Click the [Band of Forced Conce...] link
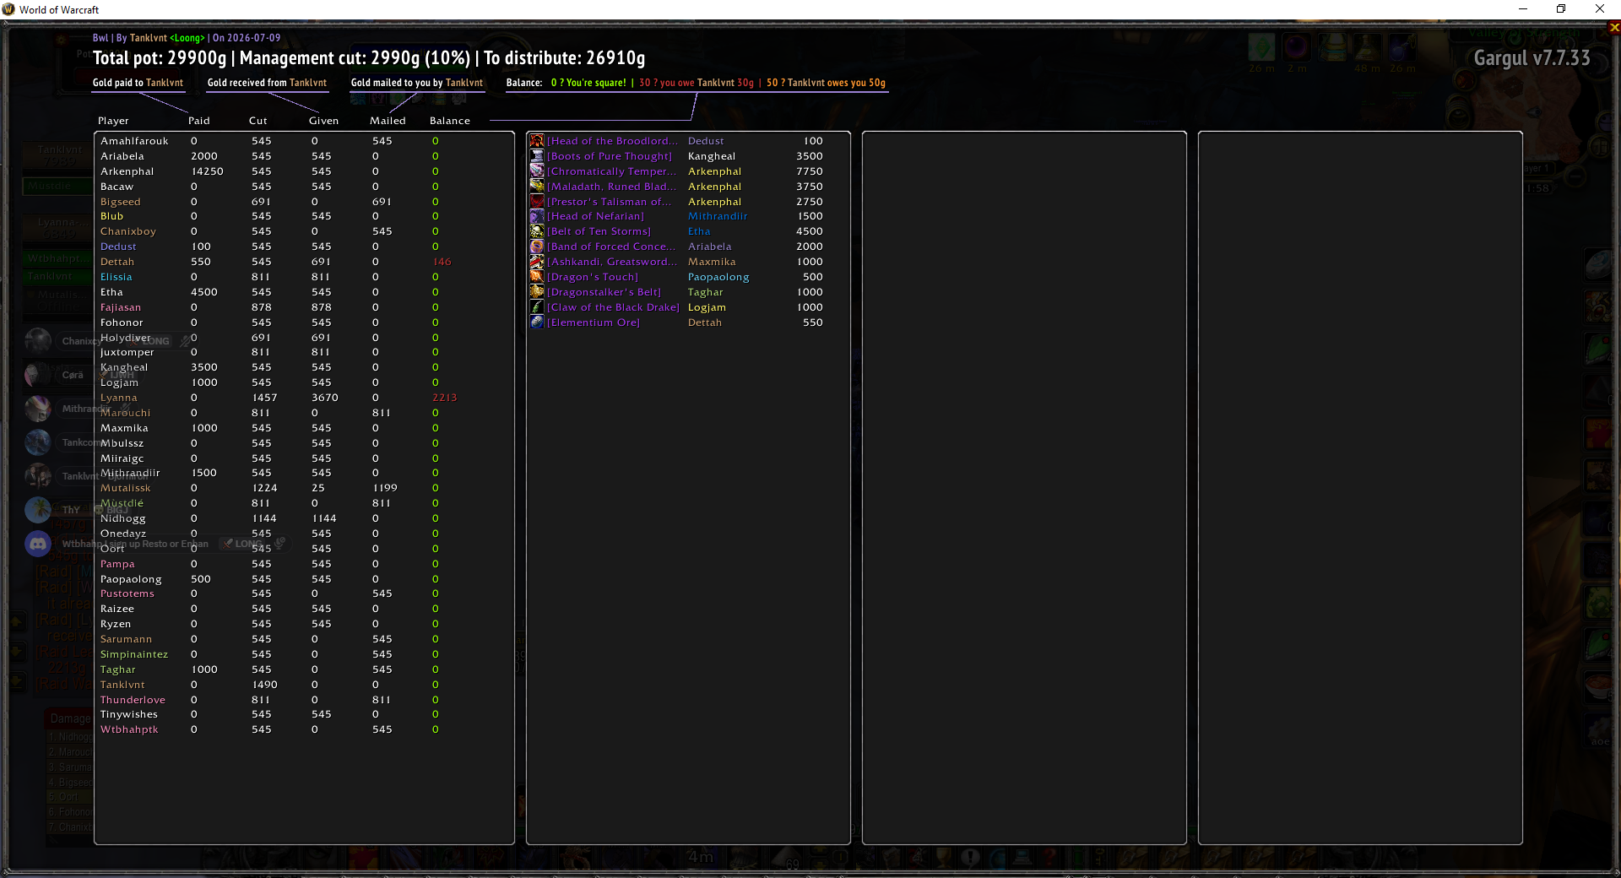Image resolution: width=1621 pixels, height=878 pixels. [612, 247]
